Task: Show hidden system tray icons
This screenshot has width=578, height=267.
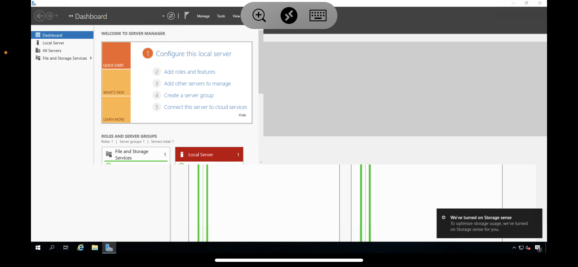Action: click(x=514, y=248)
